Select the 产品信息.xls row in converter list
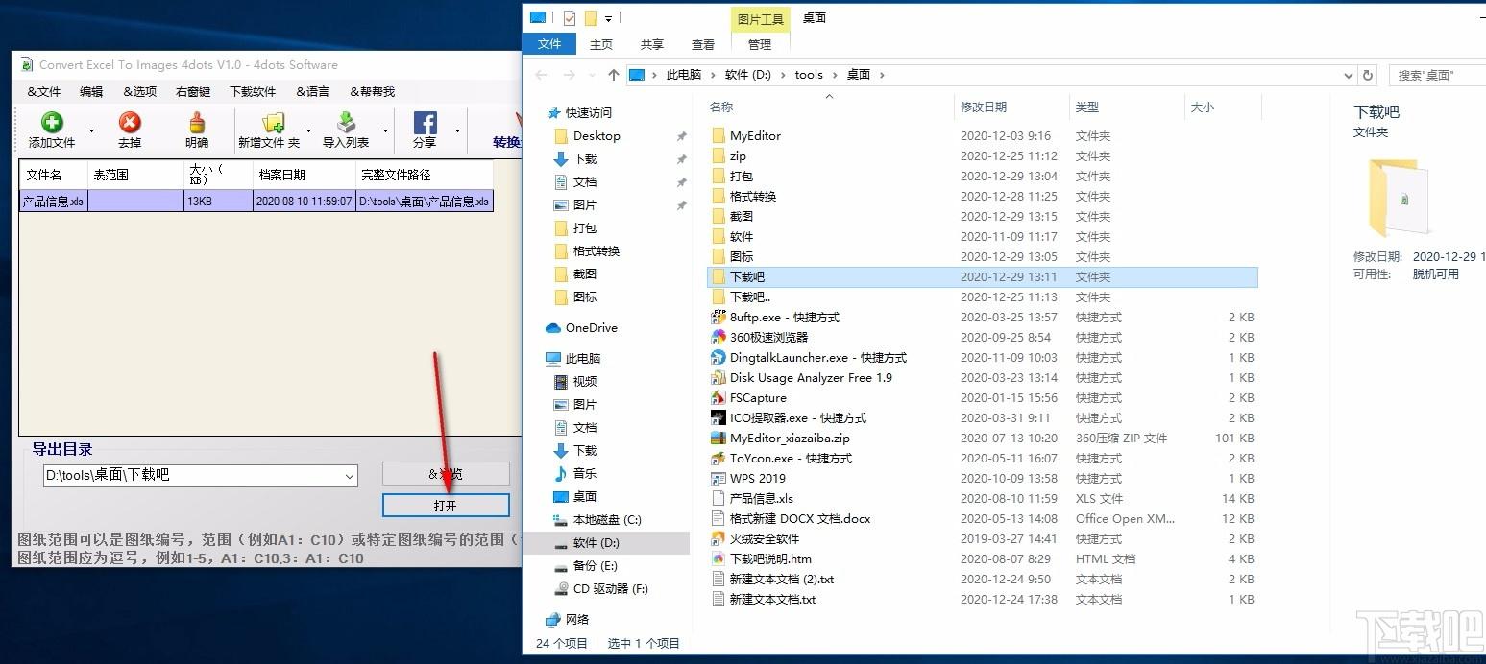Image resolution: width=1486 pixels, height=664 pixels. (256, 202)
